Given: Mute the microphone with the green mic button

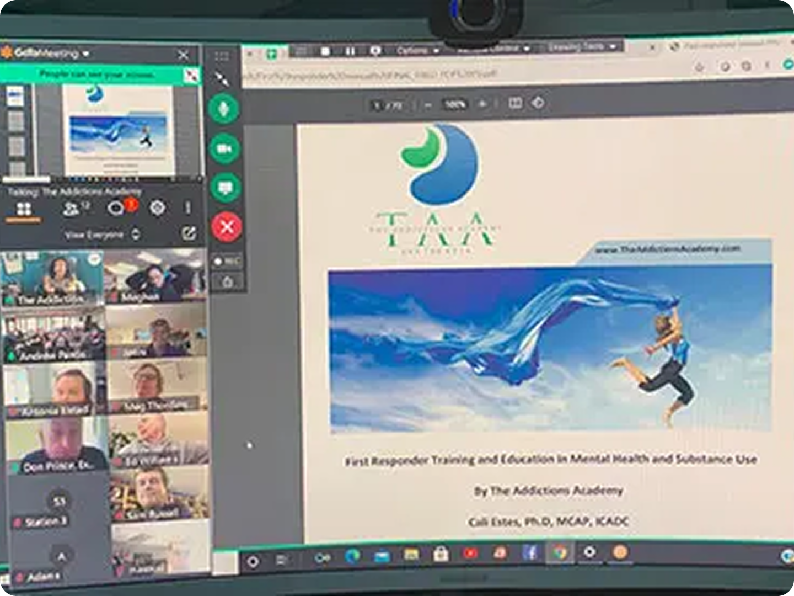Looking at the screenshot, I should coord(224,108).
